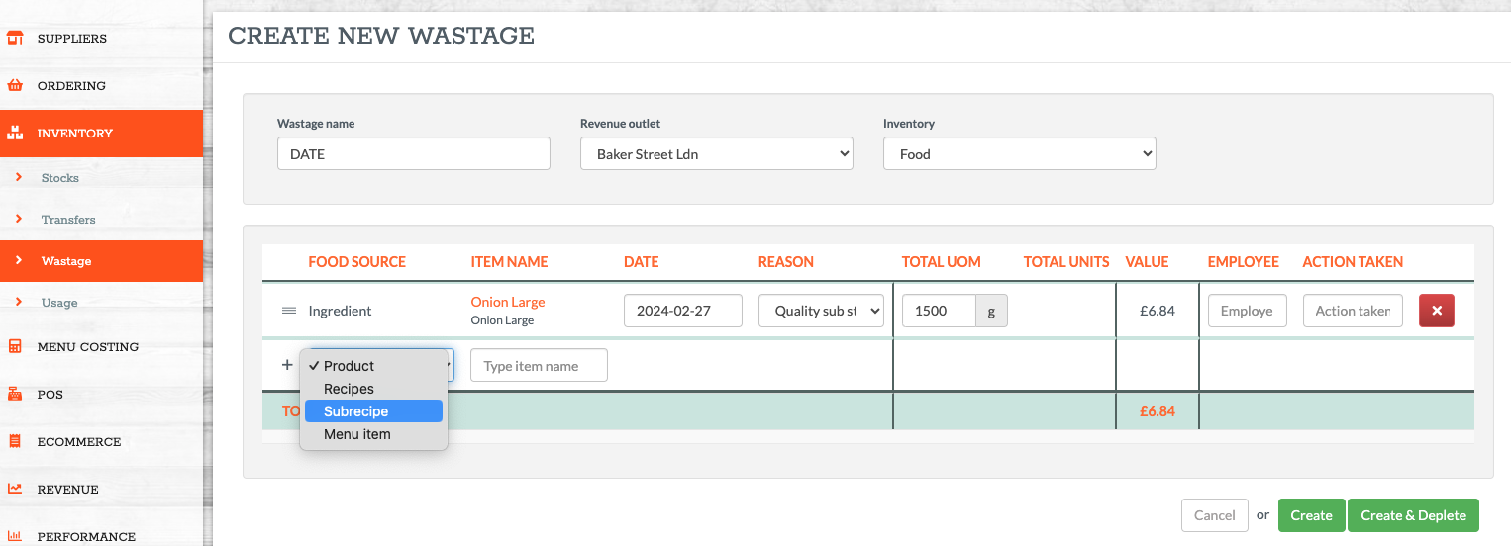The image size is (1511, 546).
Task: Click the Ordering basket icon
Action: pos(15,86)
